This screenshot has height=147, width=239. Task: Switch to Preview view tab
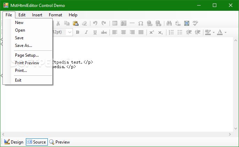tap(60, 142)
